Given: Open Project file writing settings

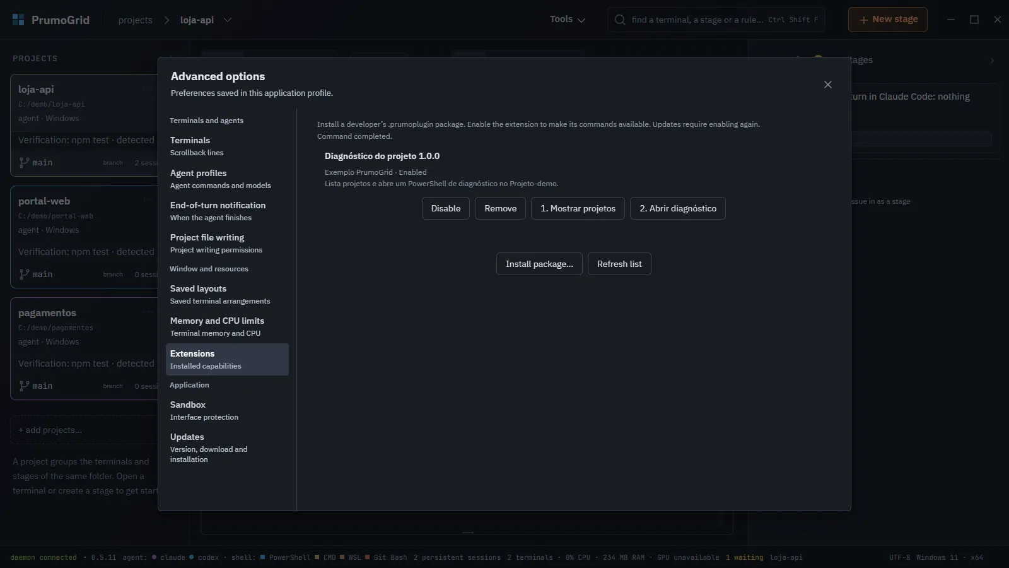Looking at the screenshot, I should pos(227,243).
